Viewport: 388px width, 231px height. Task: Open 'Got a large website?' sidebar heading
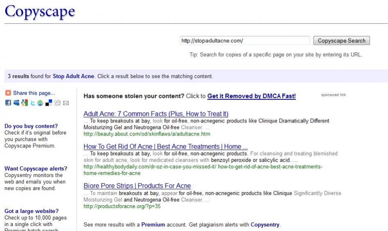[32, 211]
